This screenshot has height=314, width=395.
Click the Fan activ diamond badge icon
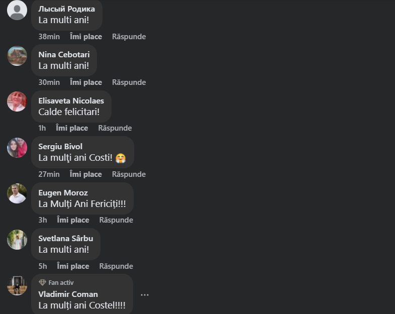[42, 283]
